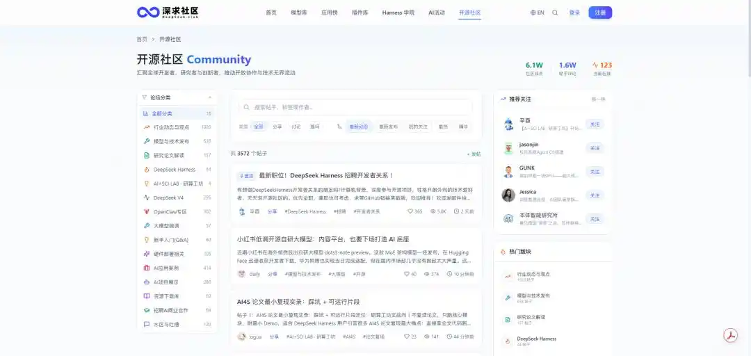Screen dimensions: 751x356
Task: Select the 提问 type filter
Action: click(315, 127)
